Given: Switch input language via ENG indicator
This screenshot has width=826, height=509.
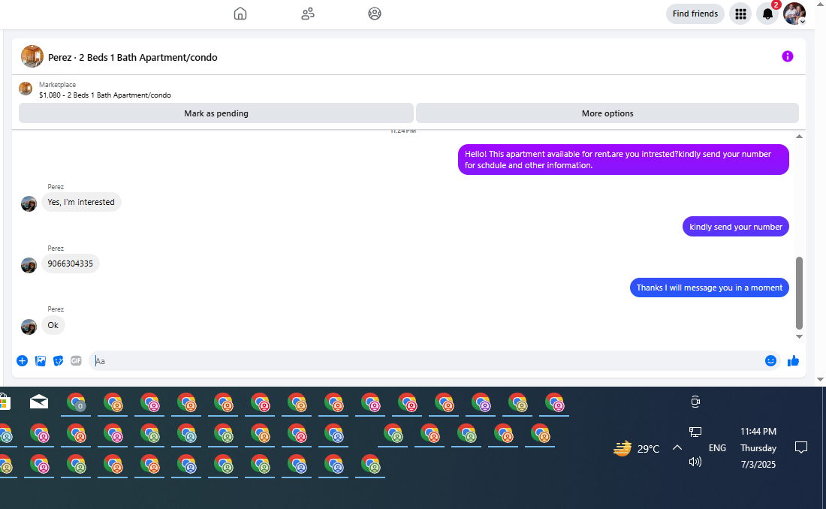Looking at the screenshot, I should pos(717,448).
